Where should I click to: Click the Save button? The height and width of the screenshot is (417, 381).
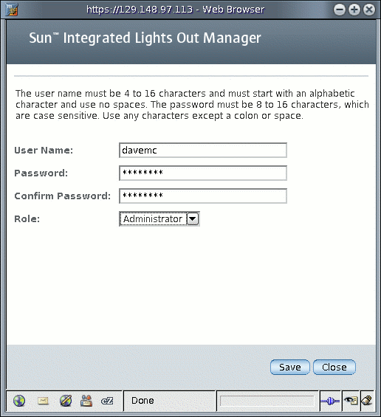289,368
